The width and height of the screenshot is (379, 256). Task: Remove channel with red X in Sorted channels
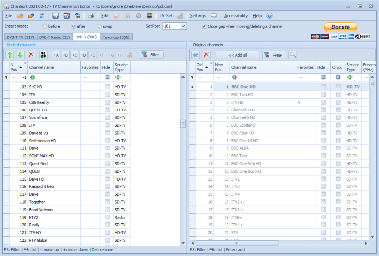(x=31, y=55)
